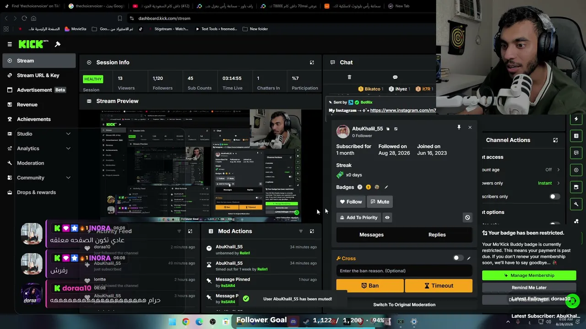This screenshot has width=586, height=329.
Task: Click Switch To Original Moderation
Action: [x=404, y=305]
